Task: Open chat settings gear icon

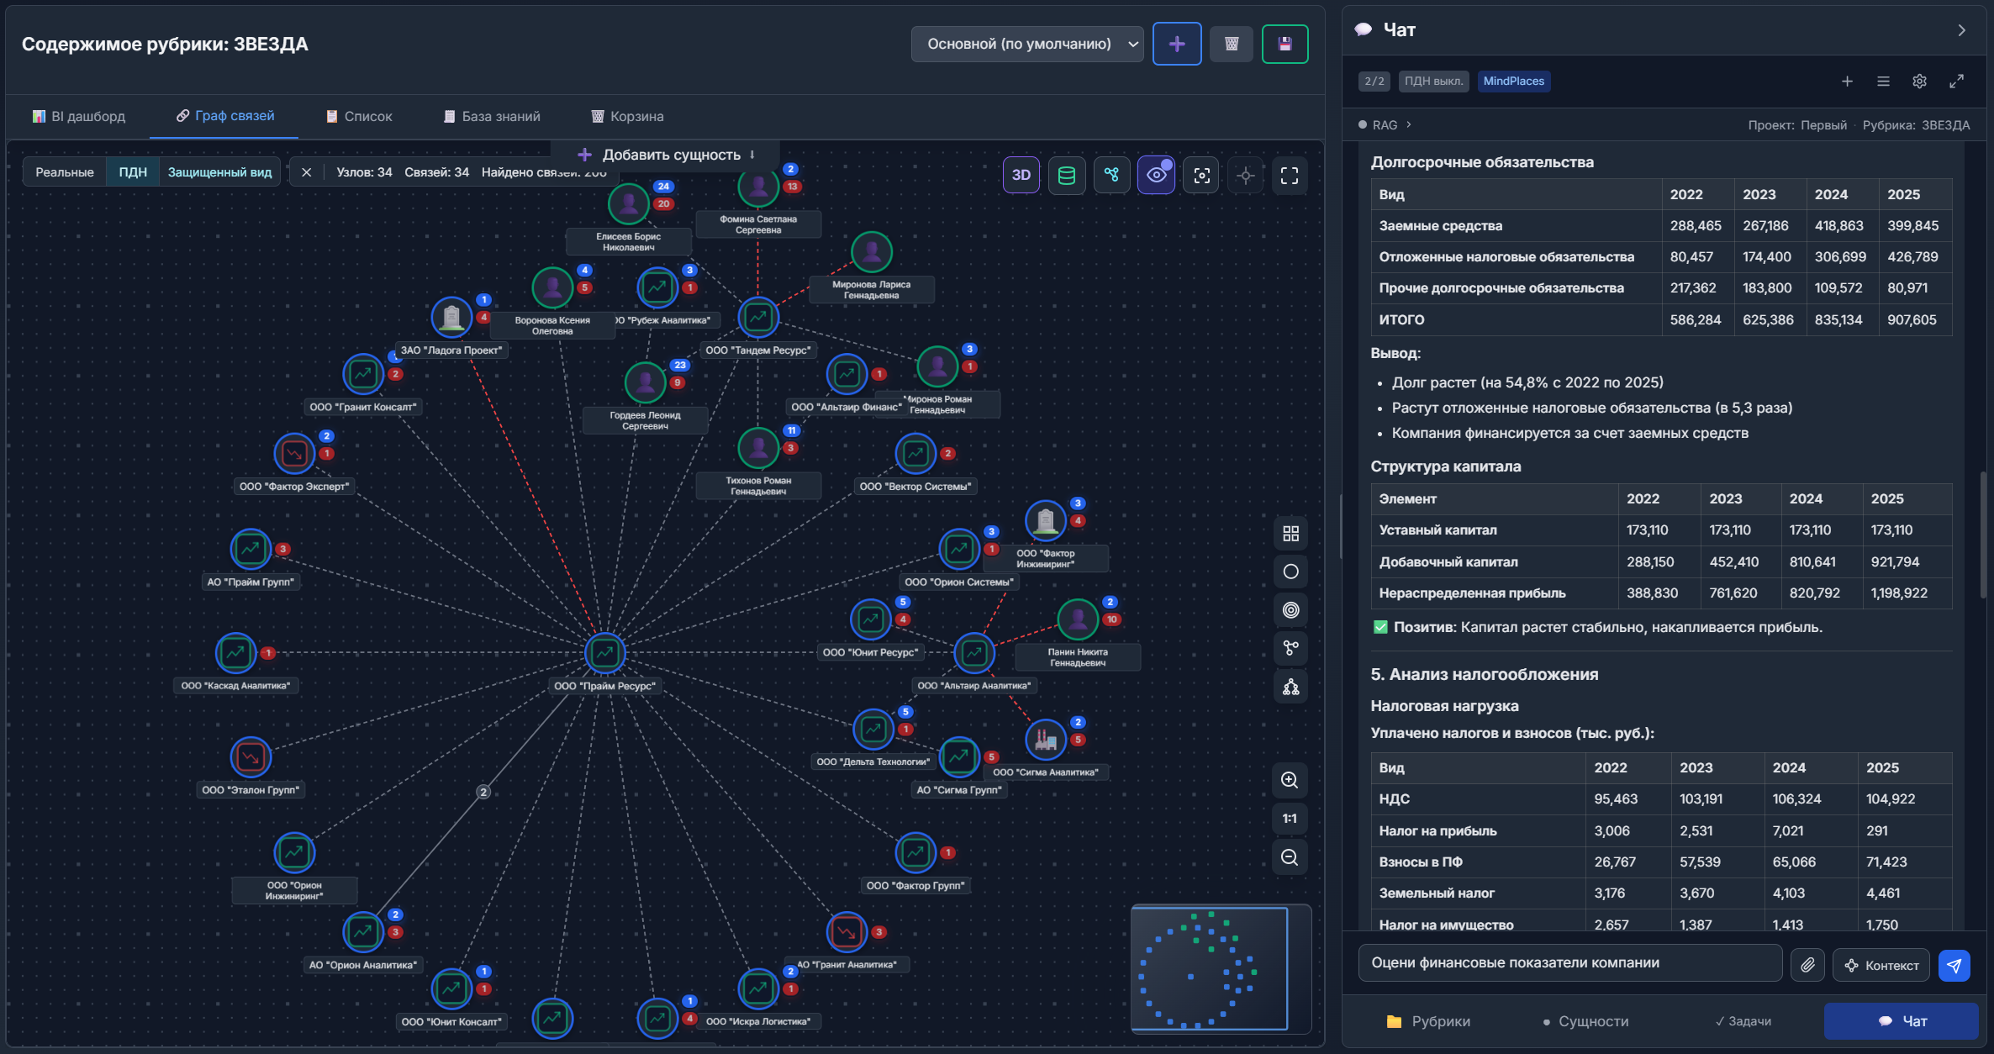Action: (1919, 82)
